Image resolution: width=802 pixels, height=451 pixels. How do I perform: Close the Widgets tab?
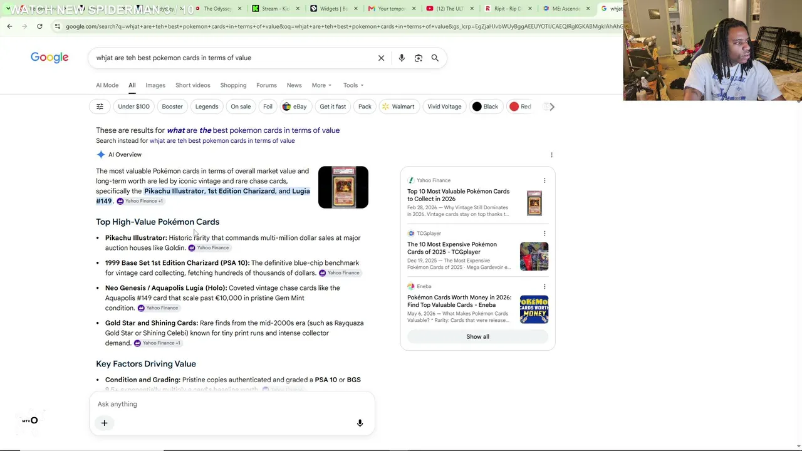355,9
